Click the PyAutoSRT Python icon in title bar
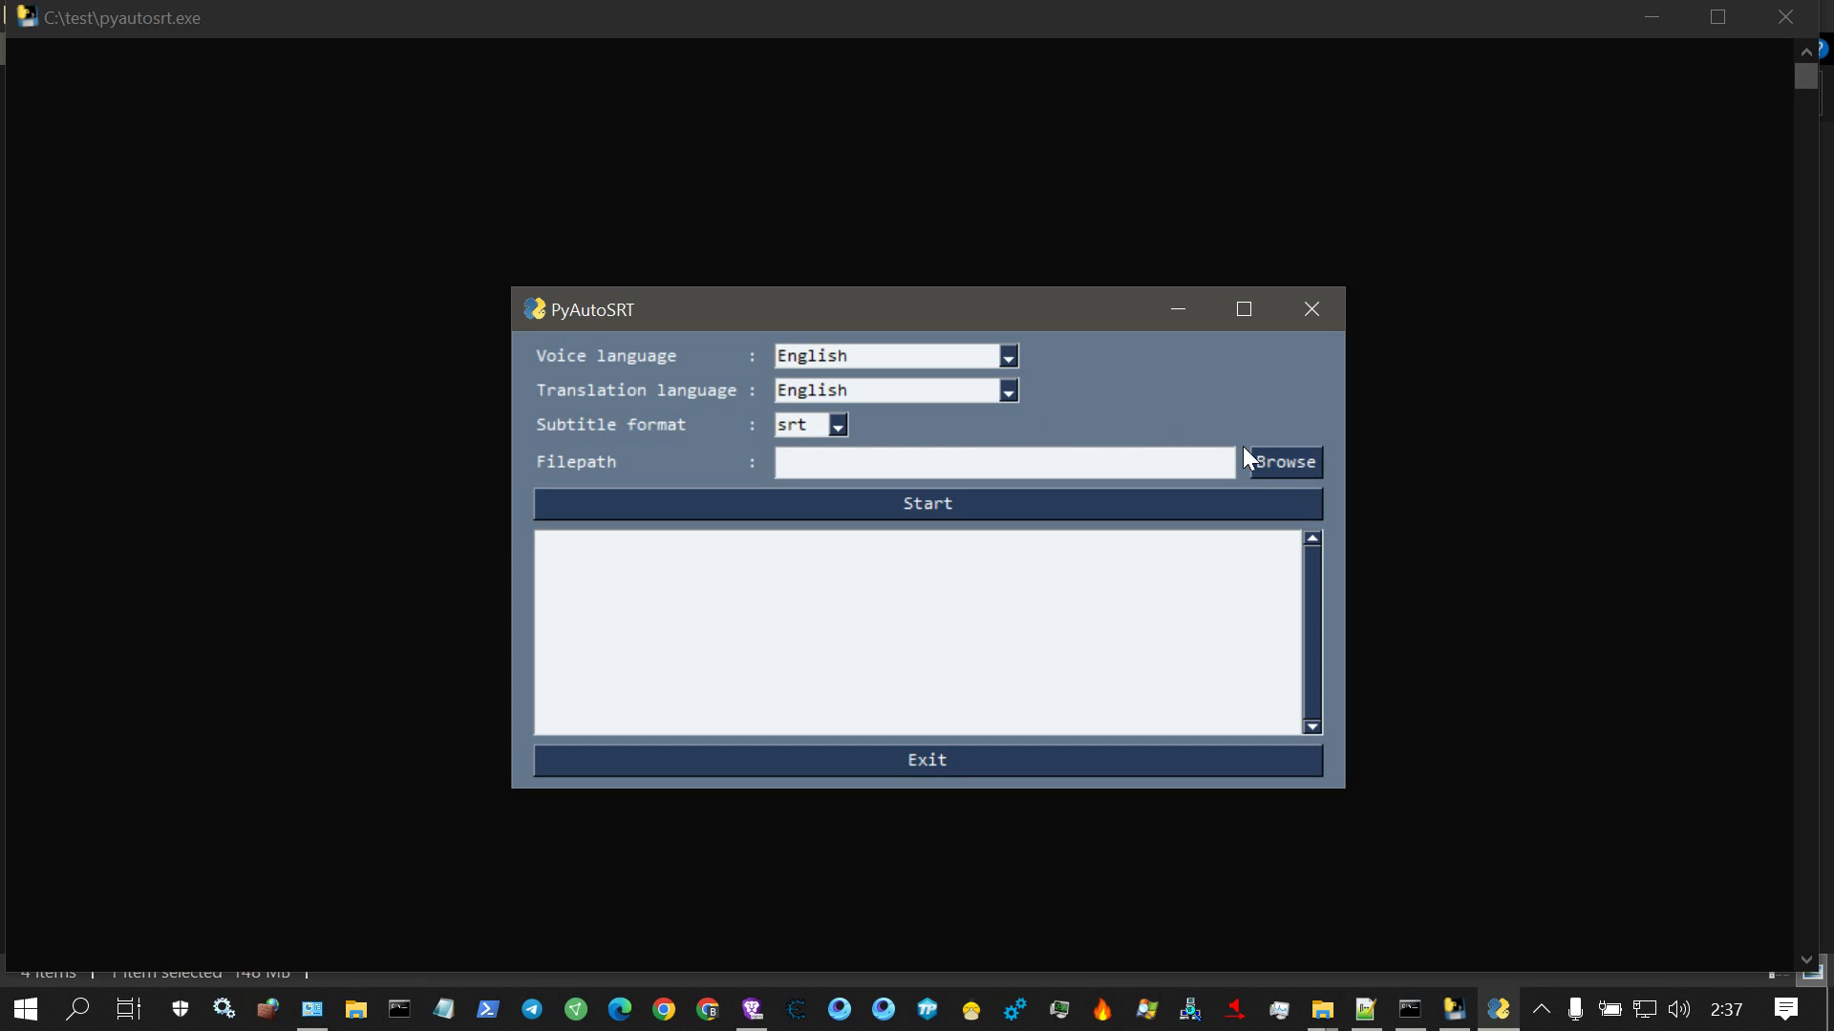 [x=534, y=309]
